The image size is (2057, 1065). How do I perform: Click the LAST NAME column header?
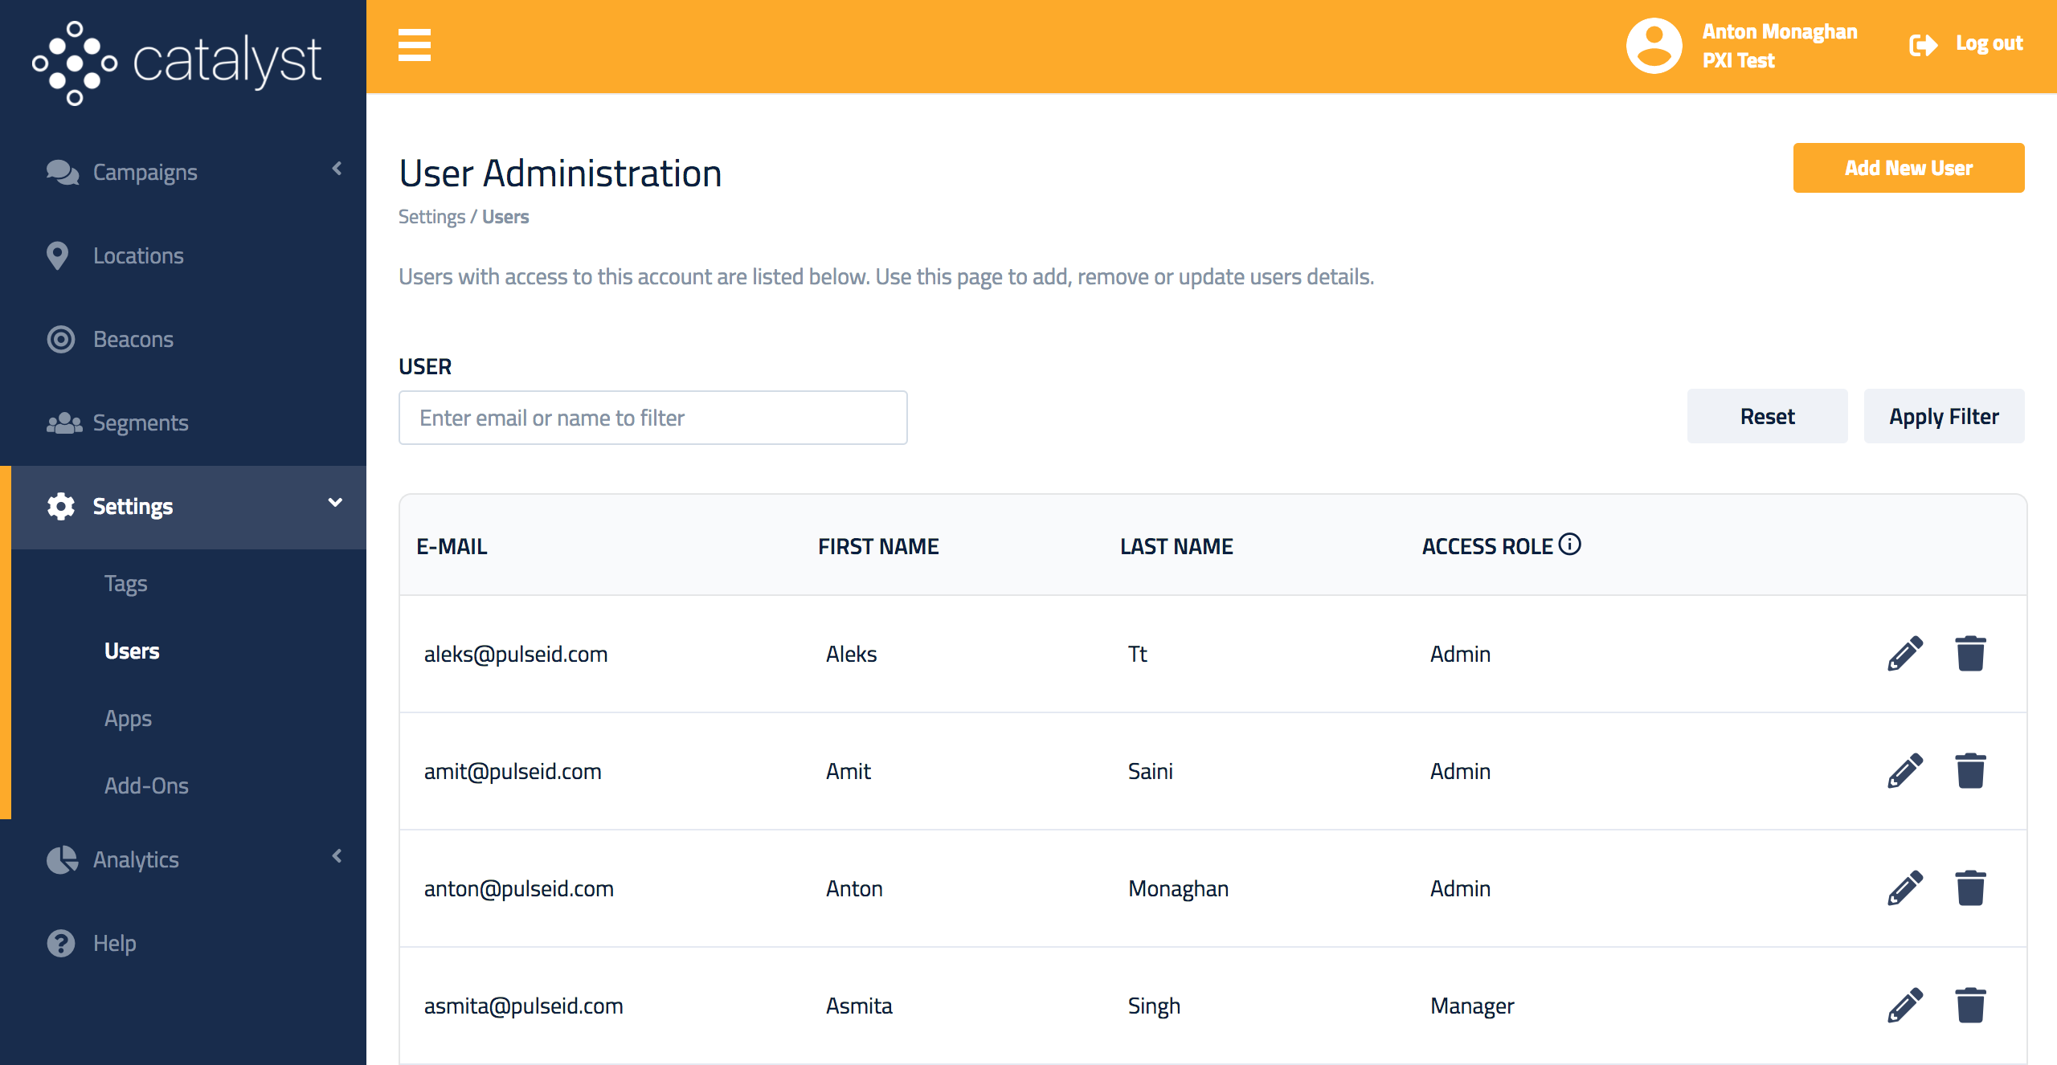1176,546
